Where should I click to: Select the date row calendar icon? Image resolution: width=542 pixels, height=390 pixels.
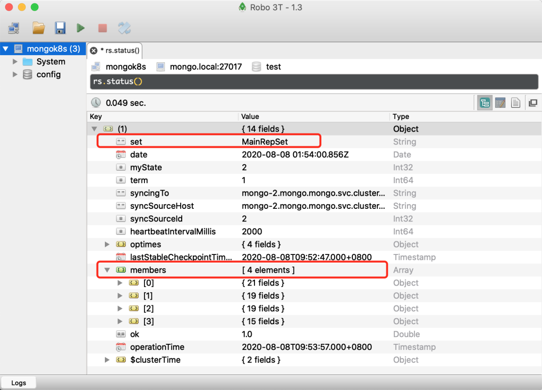click(120, 155)
